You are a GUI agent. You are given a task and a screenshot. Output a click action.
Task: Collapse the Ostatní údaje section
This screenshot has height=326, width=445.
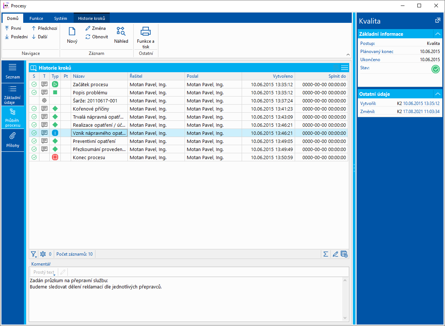[x=438, y=94]
